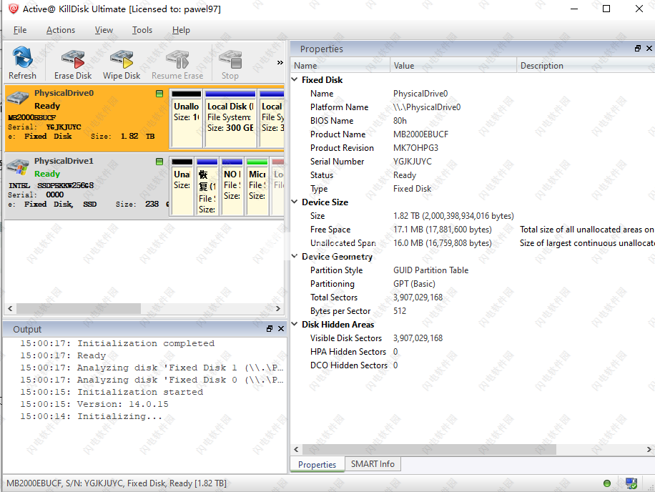Select the Free Space property row
This screenshot has height=492, width=655.
tap(473, 230)
